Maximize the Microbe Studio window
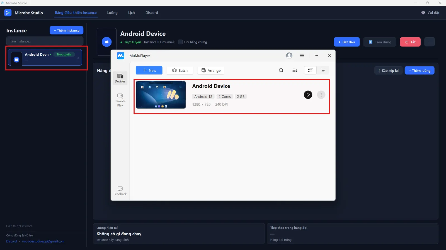 point(427,3)
